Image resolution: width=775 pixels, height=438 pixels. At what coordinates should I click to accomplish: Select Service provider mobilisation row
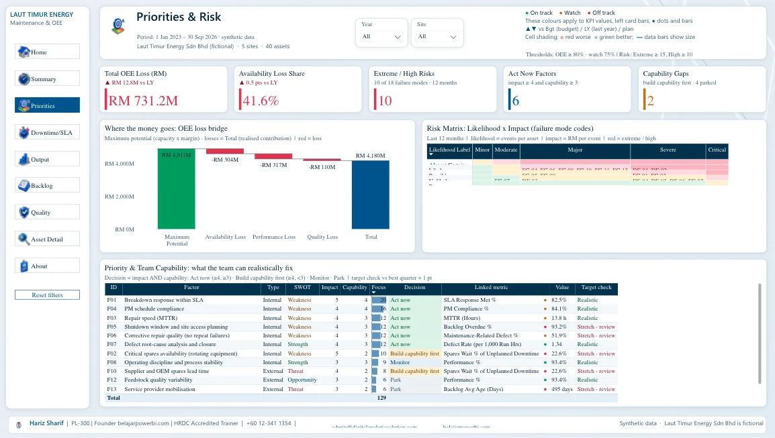tap(361, 389)
